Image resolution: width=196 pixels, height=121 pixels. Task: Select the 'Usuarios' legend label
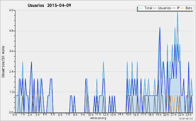click(x=164, y=8)
